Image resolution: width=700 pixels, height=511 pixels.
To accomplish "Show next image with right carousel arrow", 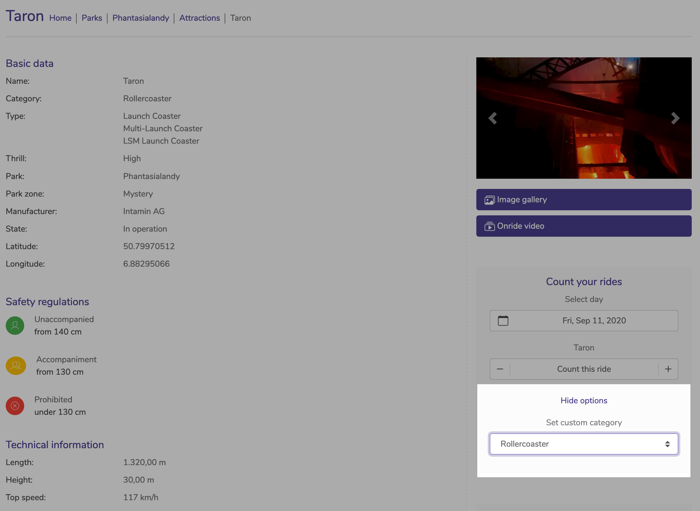I will point(675,118).
